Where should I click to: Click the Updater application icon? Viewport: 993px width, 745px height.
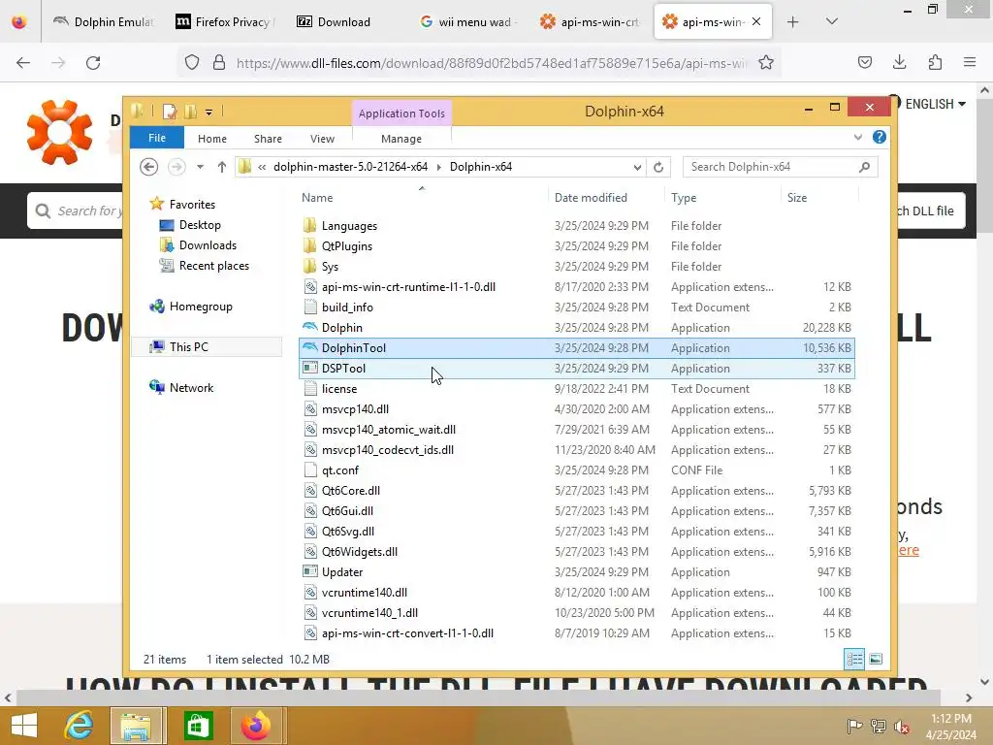310,571
